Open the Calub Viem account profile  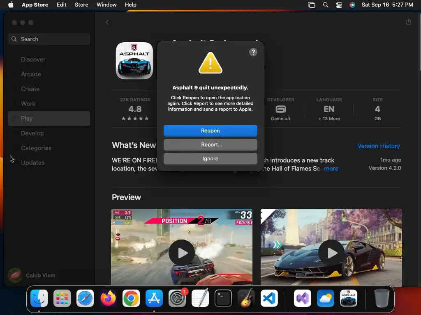click(32, 275)
